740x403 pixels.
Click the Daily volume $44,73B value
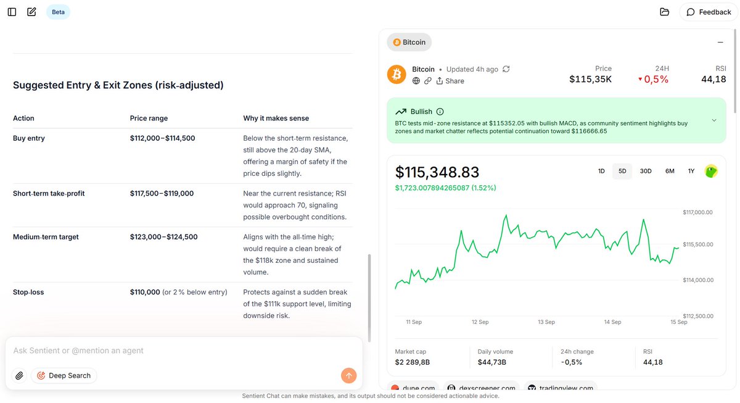pyautogui.click(x=492, y=362)
